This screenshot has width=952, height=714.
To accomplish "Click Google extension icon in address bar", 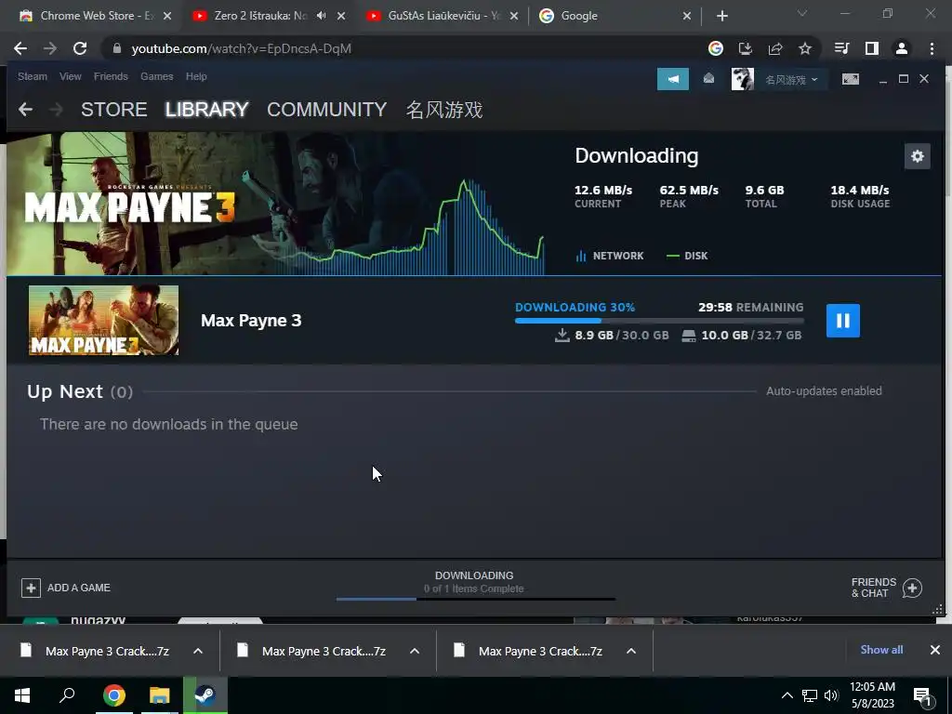I will tap(716, 48).
